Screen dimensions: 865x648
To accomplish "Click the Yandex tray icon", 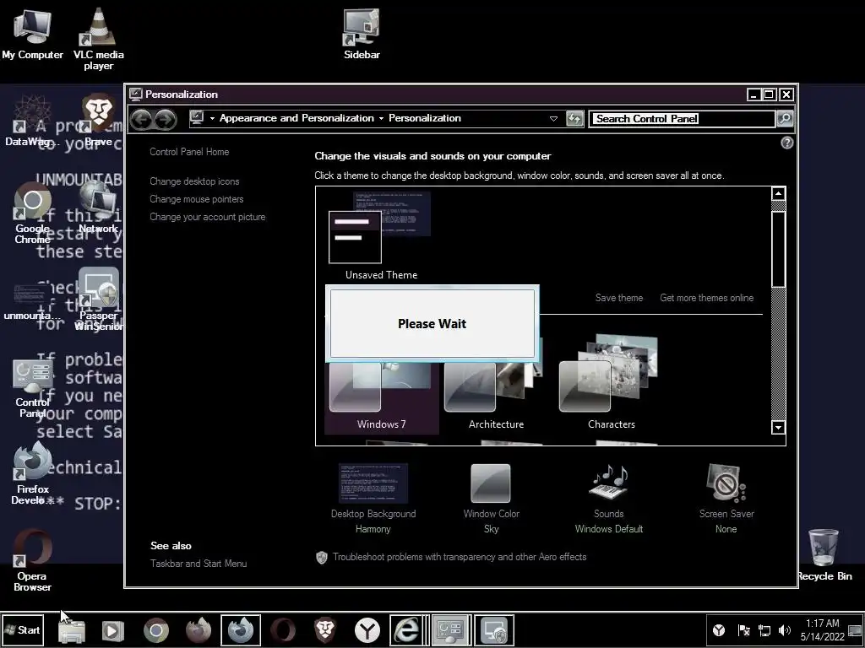I will 719,630.
